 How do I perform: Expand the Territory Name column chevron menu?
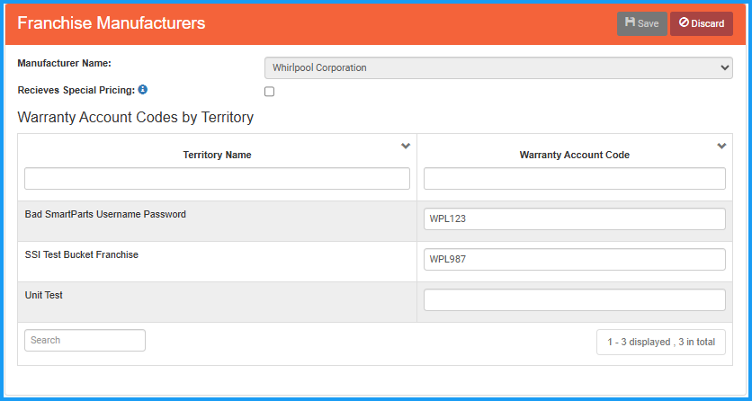(x=406, y=146)
